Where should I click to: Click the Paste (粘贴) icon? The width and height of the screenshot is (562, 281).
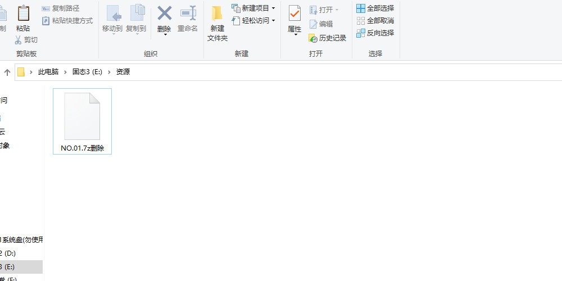[x=23, y=14]
